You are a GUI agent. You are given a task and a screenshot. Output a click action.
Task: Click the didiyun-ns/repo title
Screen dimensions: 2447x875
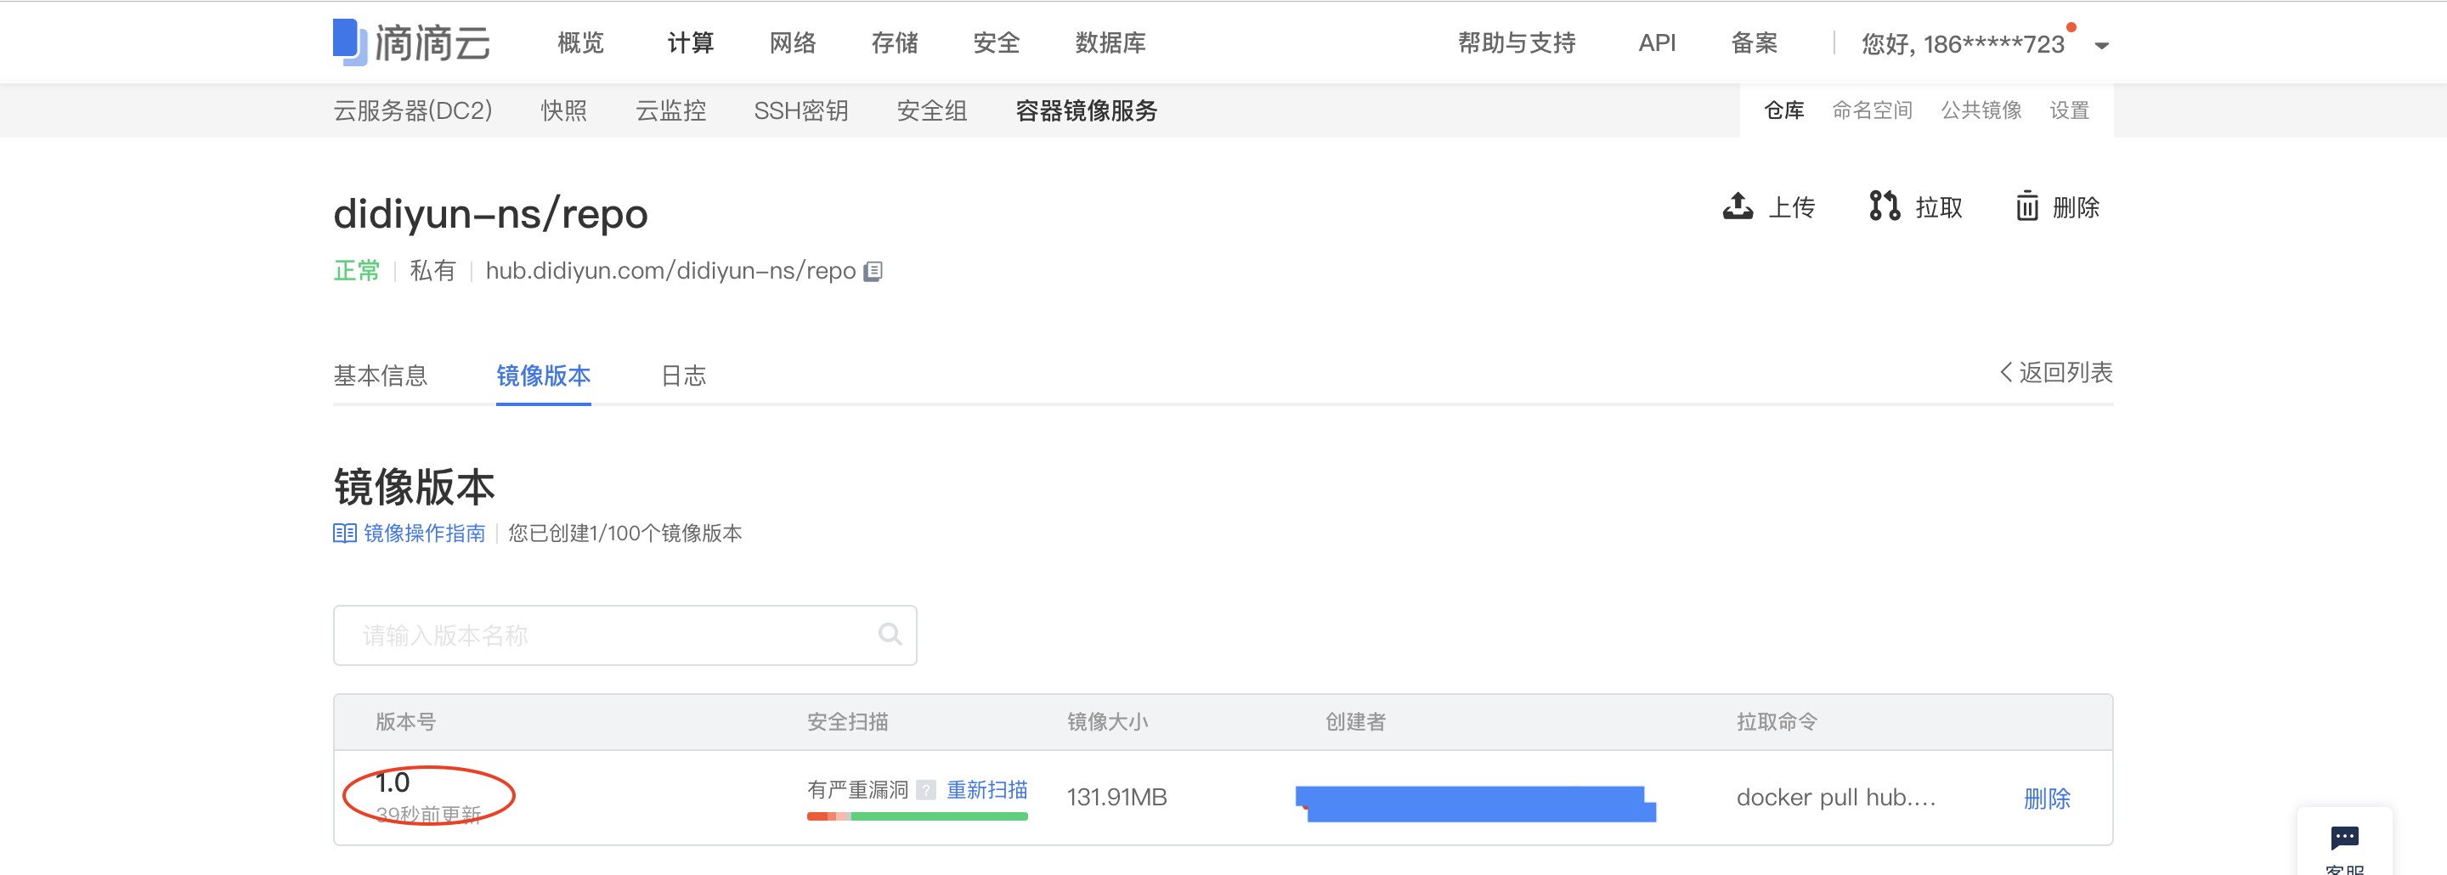[x=490, y=214]
